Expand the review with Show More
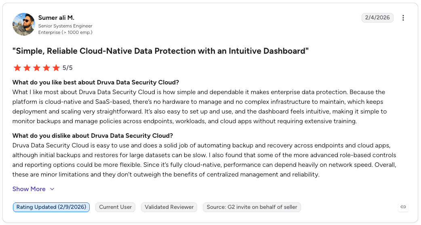The width and height of the screenshot is (421, 225). (x=29, y=189)
